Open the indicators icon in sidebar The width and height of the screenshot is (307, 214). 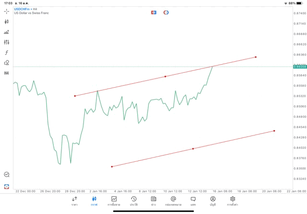pos(7,32)
